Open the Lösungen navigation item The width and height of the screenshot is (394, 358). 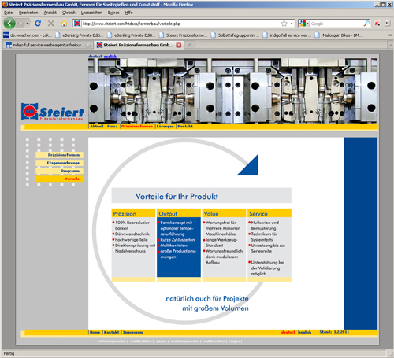(x=165, y=126)
